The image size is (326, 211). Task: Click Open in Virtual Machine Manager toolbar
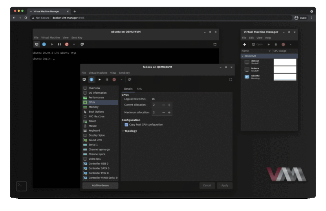(257, 44)
